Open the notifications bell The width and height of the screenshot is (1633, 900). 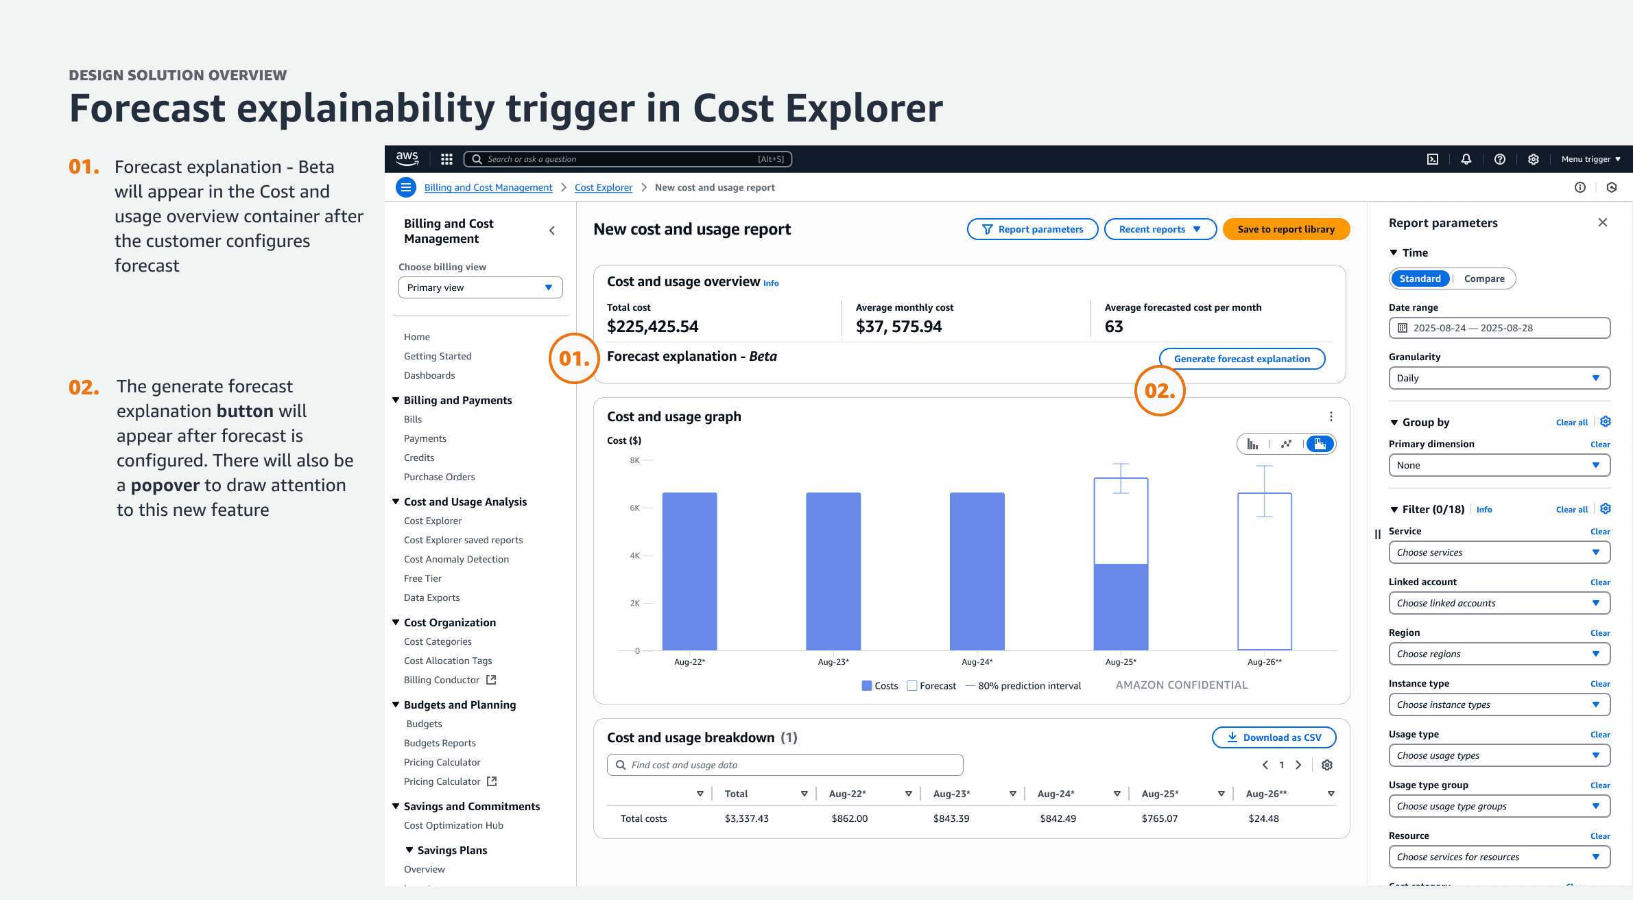tap(1466, 159)
